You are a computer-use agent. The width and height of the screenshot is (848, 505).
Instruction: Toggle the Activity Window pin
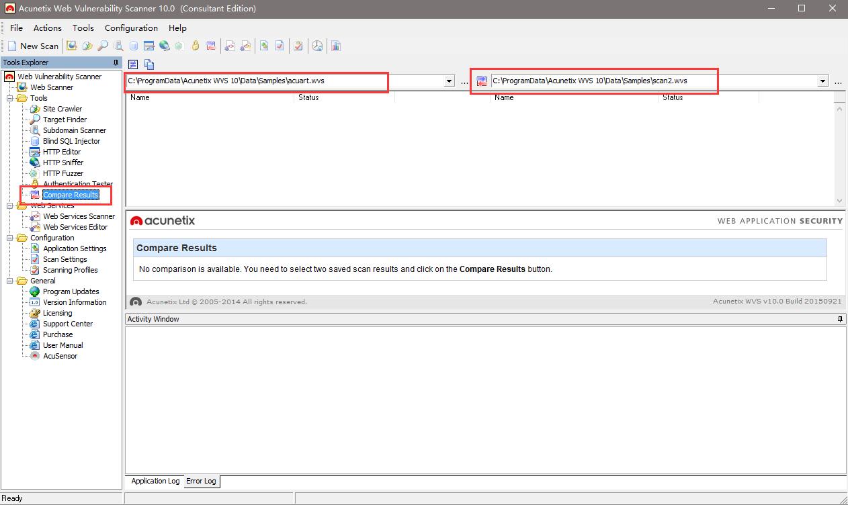840,320
